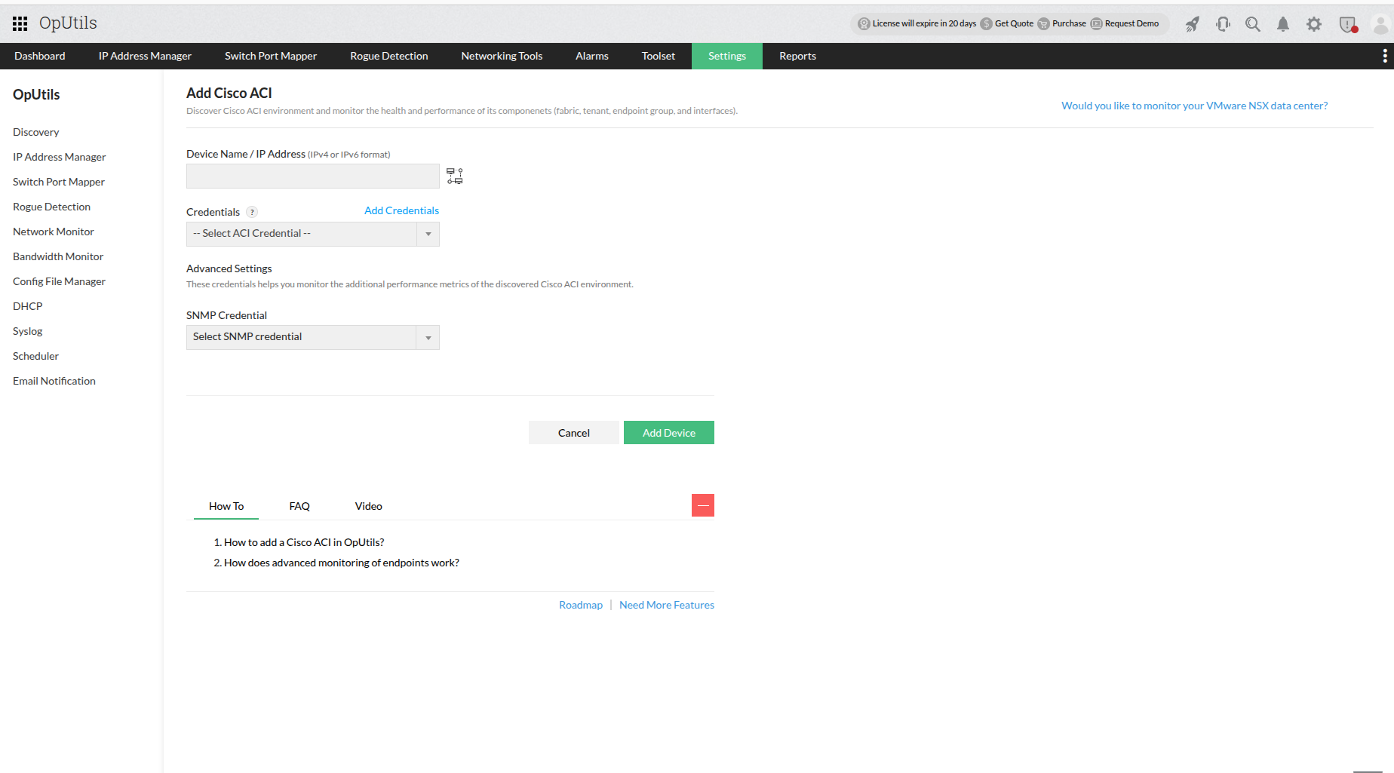Open the Networking Tools tab
Viewport: 1394px width, 773px height.
pyautogui.click(x=502, y=56)
